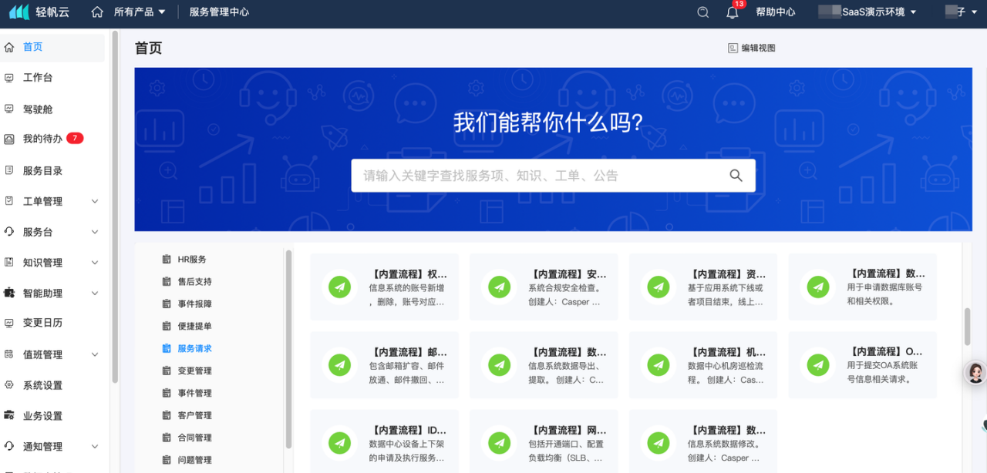Click the 我的待办 red 7 badge
Screen dimensions: 987x473
tap(75, 139)
